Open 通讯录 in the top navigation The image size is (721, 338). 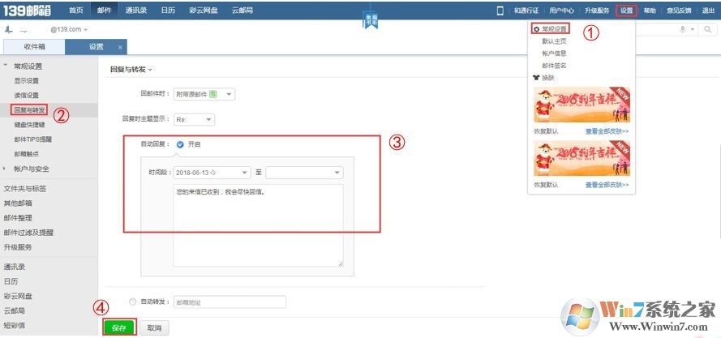click(x=136, y=11)
